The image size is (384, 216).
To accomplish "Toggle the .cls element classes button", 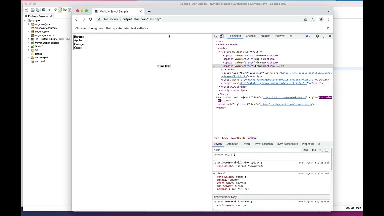I will pos(313,150).
